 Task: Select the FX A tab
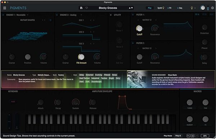(x=197, y=14)
